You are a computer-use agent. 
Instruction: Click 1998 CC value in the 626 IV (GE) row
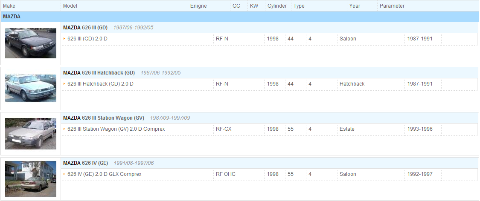[x=273, y=174]
